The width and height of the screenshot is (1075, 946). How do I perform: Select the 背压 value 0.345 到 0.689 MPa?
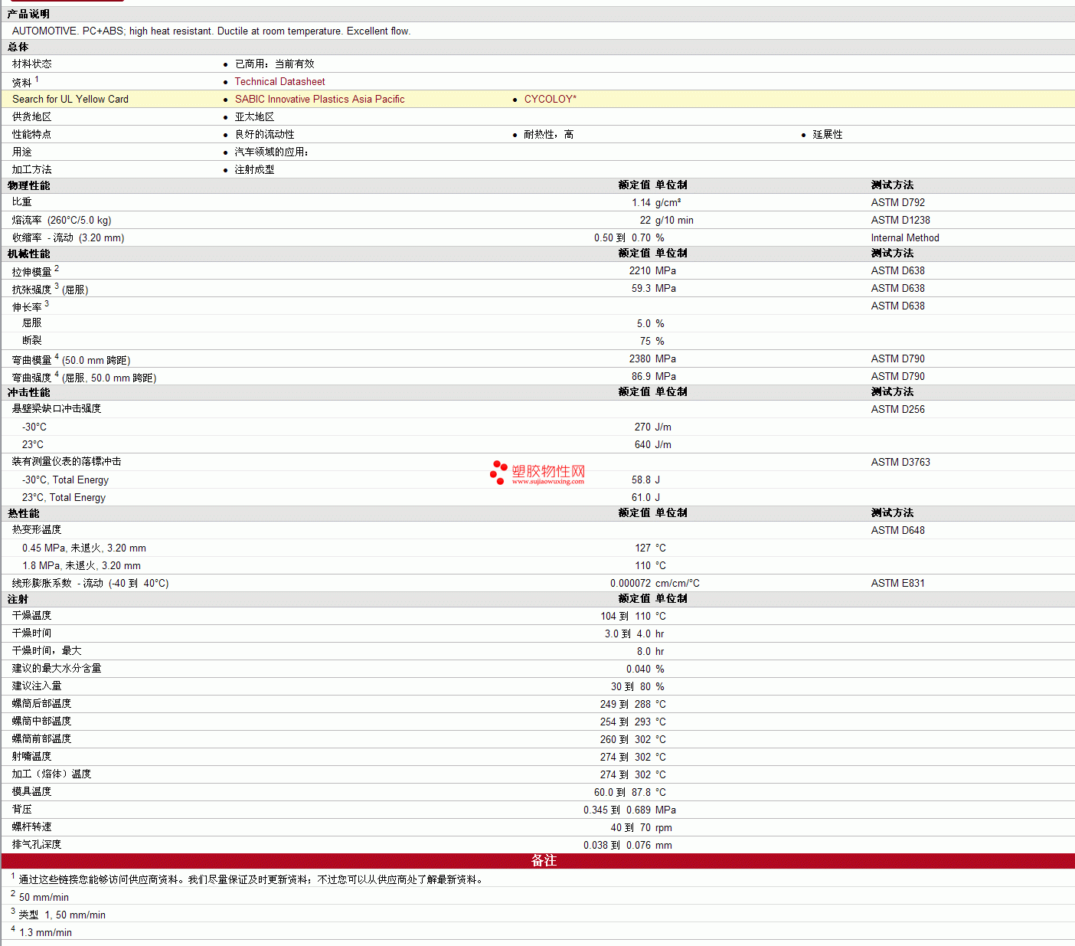(629, 810)
